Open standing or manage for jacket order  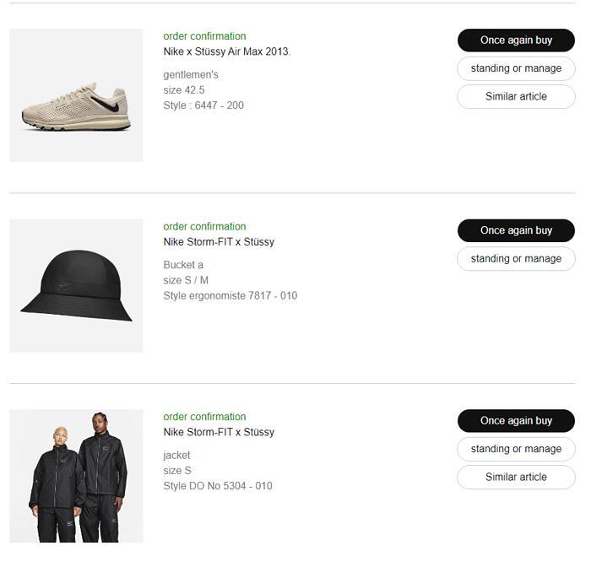[516, 449]
